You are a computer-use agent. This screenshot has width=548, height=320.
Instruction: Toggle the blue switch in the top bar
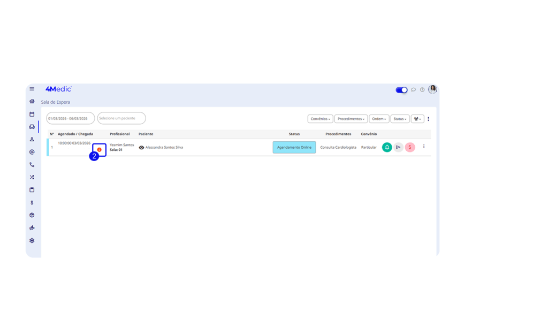point(401,90)
